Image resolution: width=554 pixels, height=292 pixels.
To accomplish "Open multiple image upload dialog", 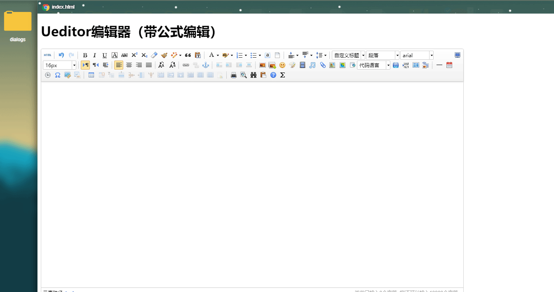I will tap(272, 65).
